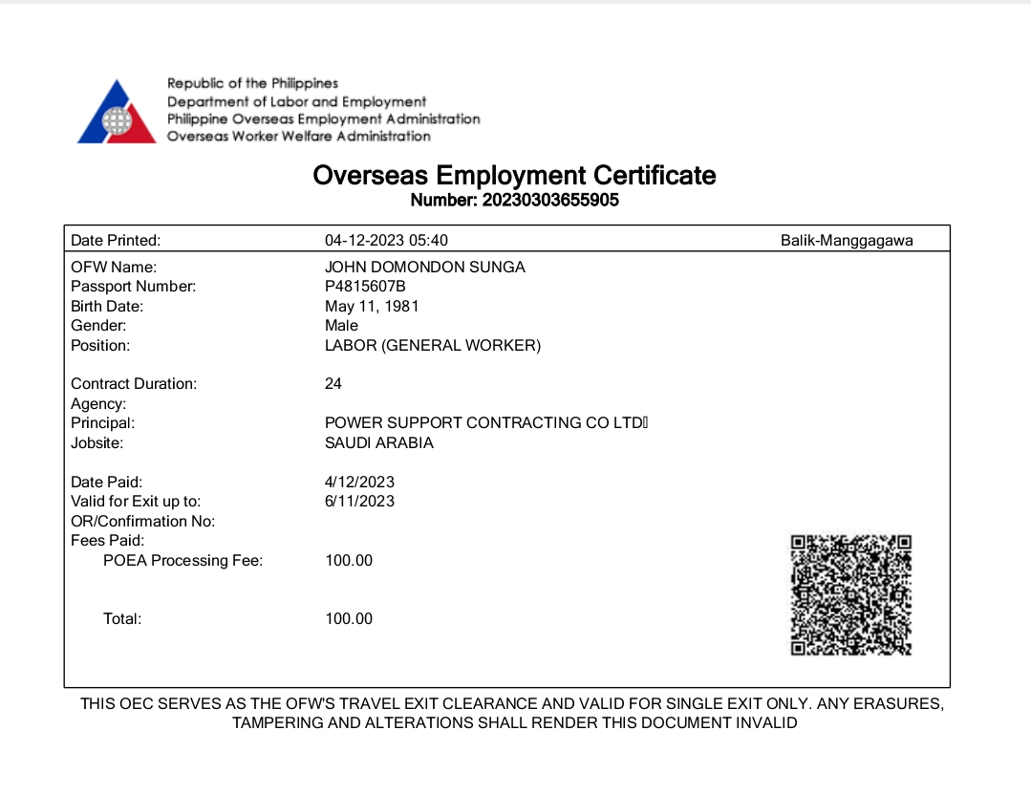Click the "Position:" label
Viewport: 1031px width, 795px height.
100,345
